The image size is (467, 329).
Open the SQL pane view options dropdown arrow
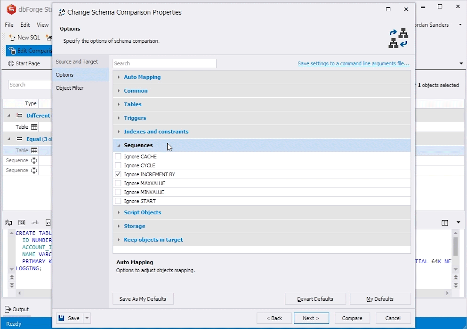click(x=459, y=222)
